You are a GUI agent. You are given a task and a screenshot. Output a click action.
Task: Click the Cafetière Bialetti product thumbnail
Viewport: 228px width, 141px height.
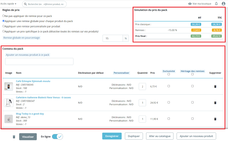[8, 103]
